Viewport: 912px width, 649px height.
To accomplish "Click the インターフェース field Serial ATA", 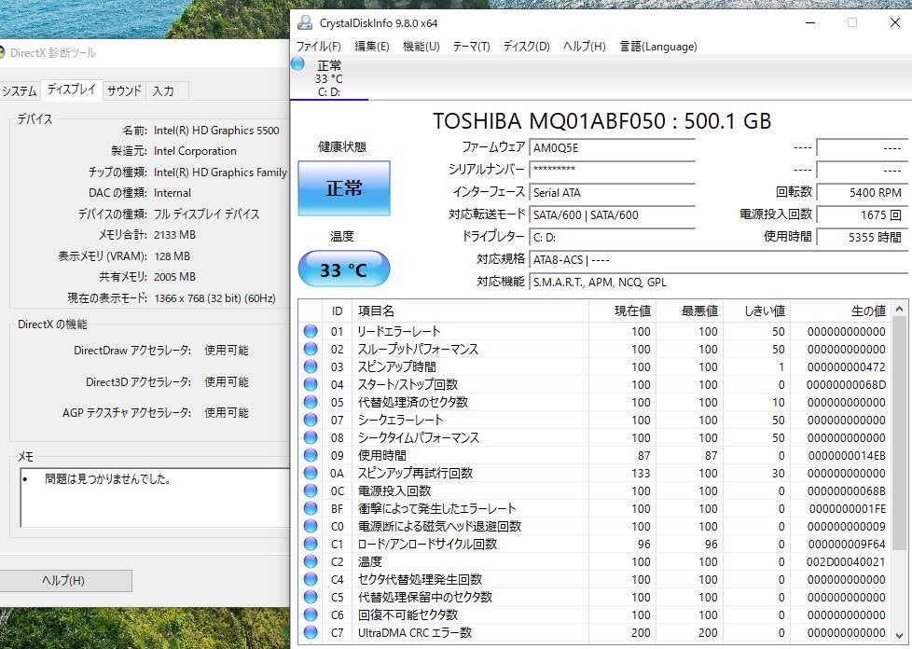I will (613, 192).
